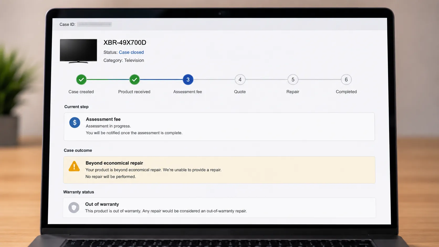Open the television product thumbnail
439x247 pixels.
click(79, 51)
